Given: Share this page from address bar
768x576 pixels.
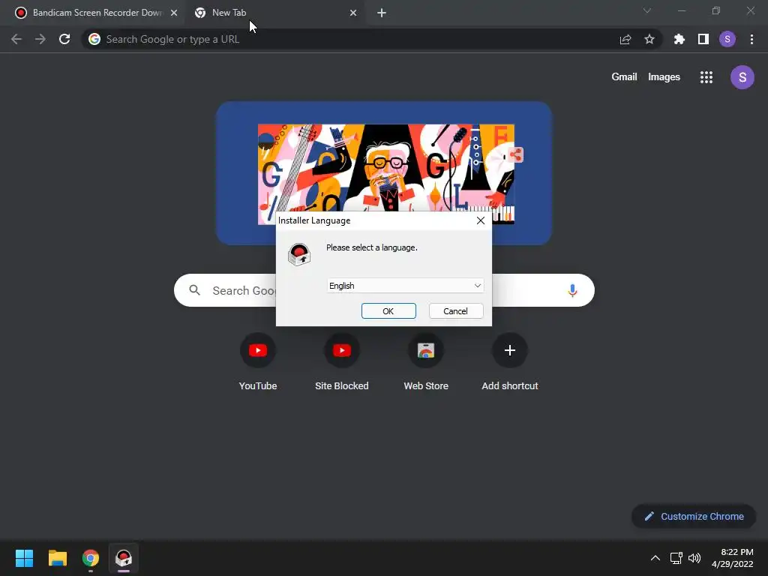Looking at the screenshot, I should tap(625, 39).
